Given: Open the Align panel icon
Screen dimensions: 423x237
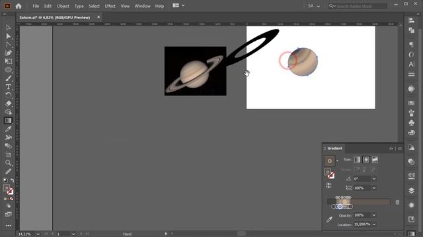Looking at the screenshot, I should [x=411, y=20].
